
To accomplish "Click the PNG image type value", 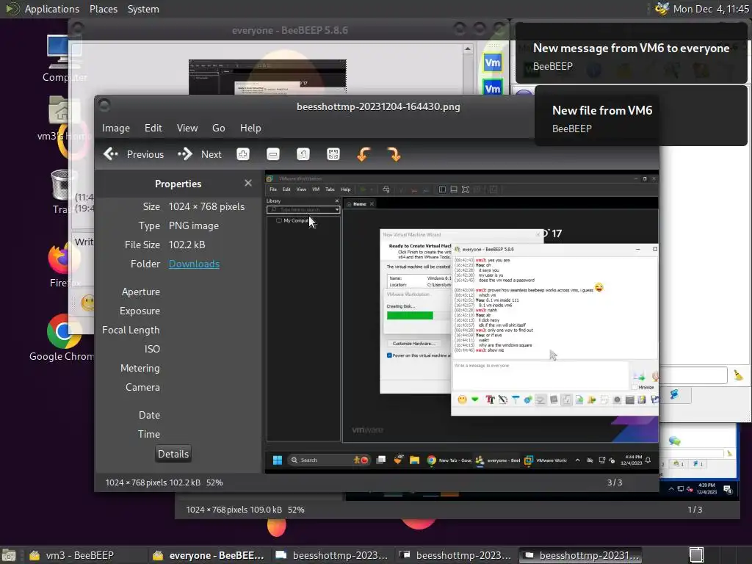I will click(193, 225).
